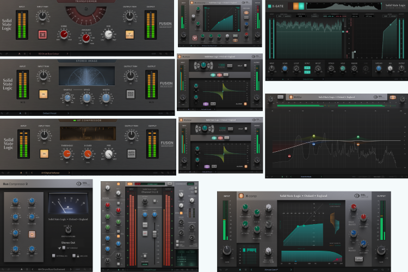Click the orange power icon in the X-Comp title bar

[241, 196]
